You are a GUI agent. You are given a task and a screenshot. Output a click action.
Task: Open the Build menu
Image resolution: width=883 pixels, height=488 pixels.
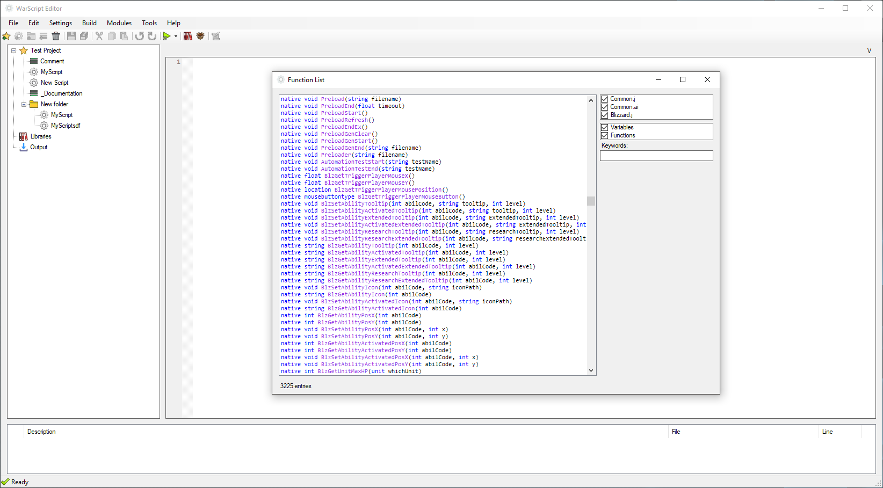pos(89,23)
